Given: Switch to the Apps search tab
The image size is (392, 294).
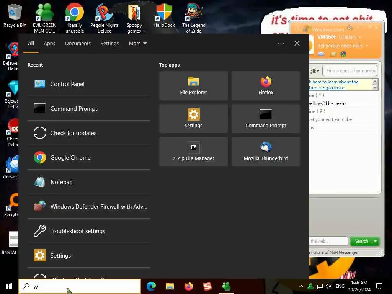Looking at the screenshot, I should (x=49, y=44).
